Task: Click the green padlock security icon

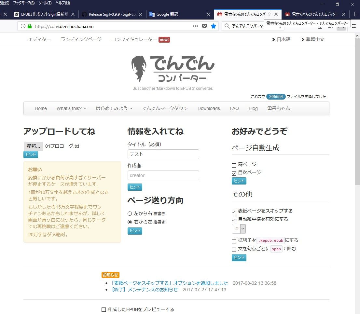Action: tap(30, 26)
